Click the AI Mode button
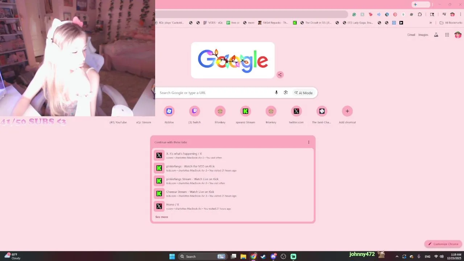This screenshot has height=261, width=464. tap(303, 93)
